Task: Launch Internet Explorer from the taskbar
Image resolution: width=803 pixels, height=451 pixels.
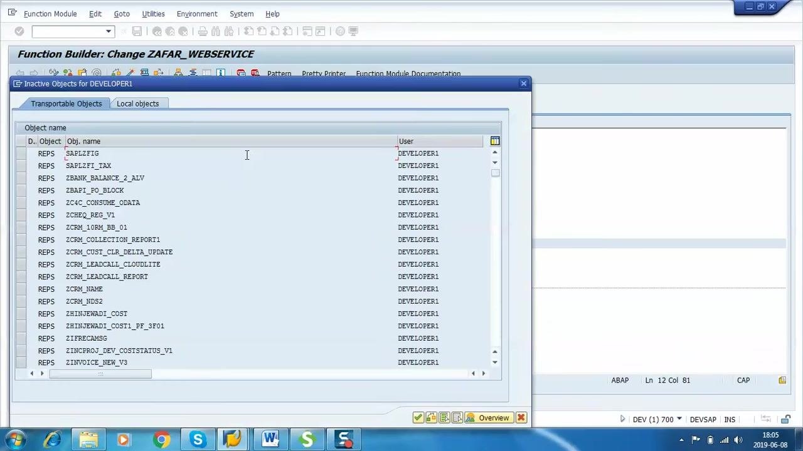Action: [52, 440]
